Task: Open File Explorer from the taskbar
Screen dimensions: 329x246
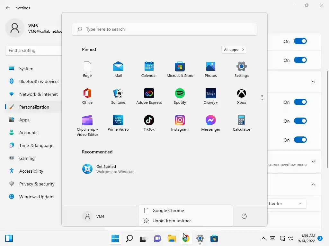Action: pyautogui.click(x=172, y=238)
